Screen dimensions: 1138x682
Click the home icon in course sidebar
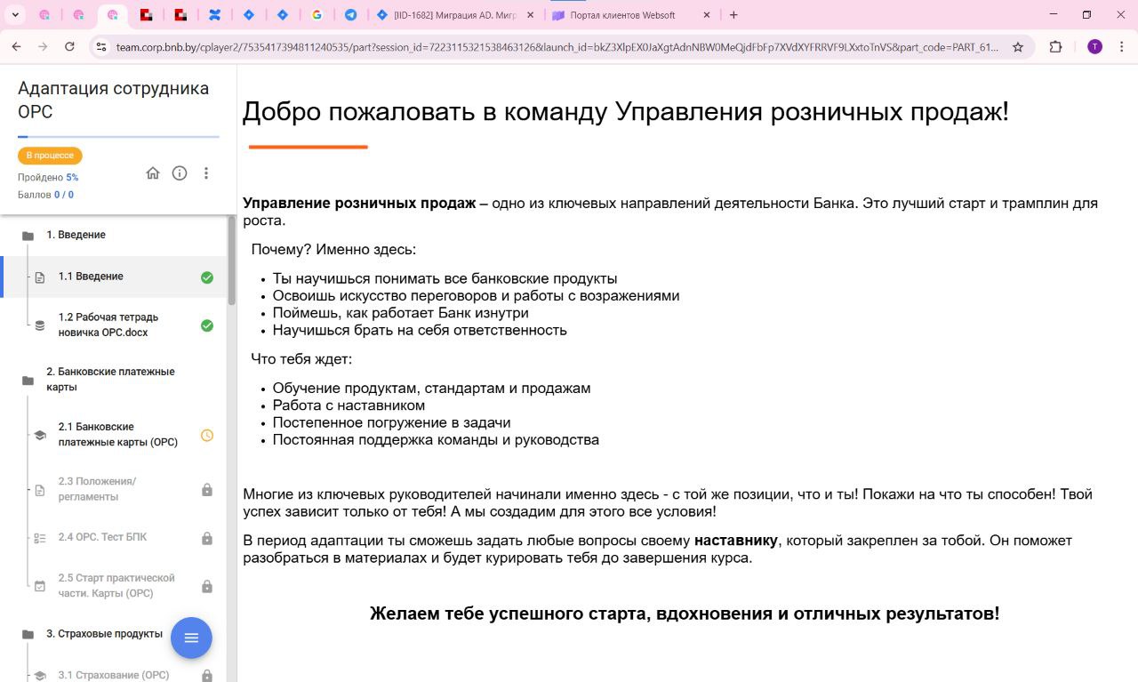pos(153,173)
